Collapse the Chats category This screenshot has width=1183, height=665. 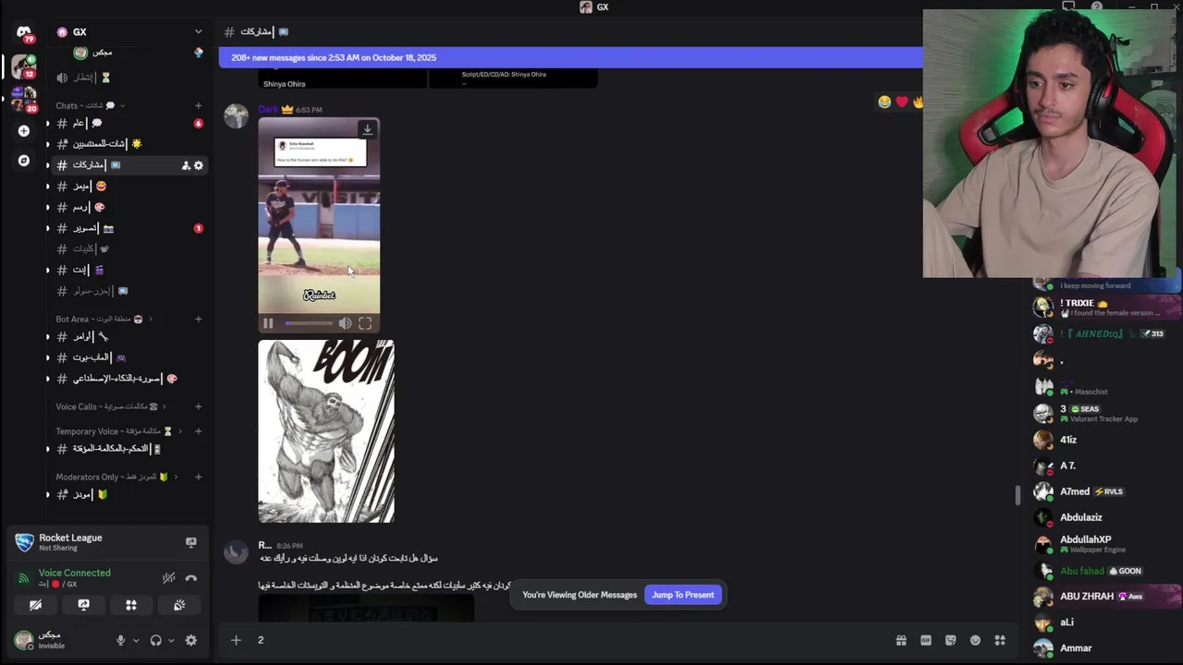pyautogui.click(x=90, y=105)
